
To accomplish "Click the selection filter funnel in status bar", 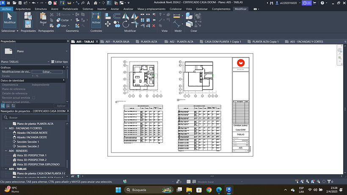I will (329, 181).
